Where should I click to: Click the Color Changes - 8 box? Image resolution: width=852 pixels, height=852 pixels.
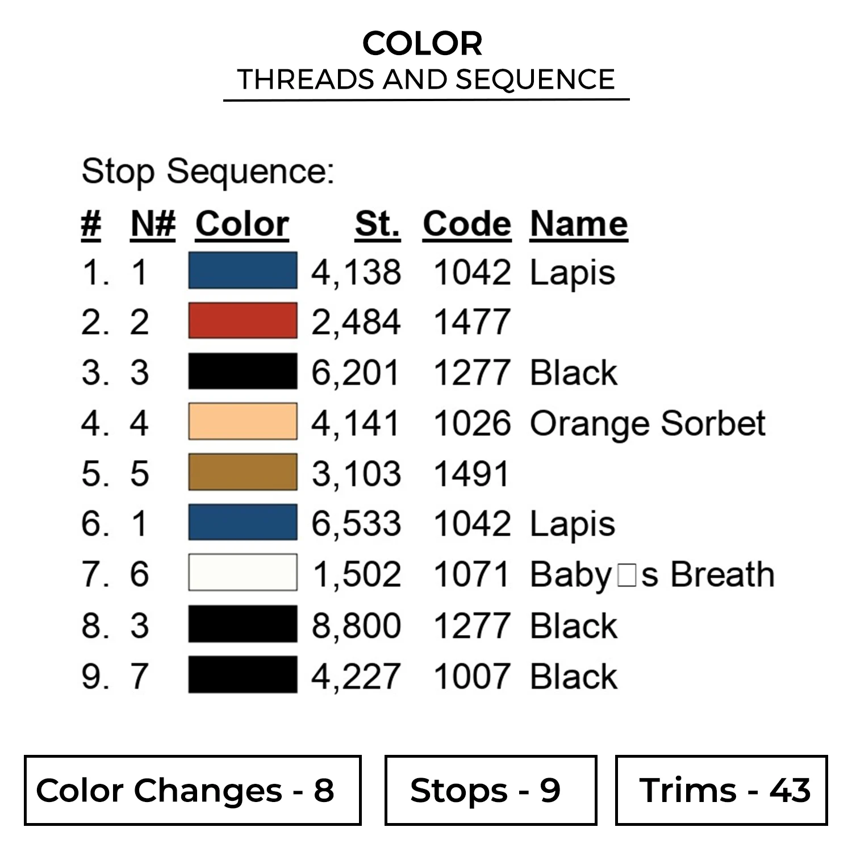[x=193, y=790]
